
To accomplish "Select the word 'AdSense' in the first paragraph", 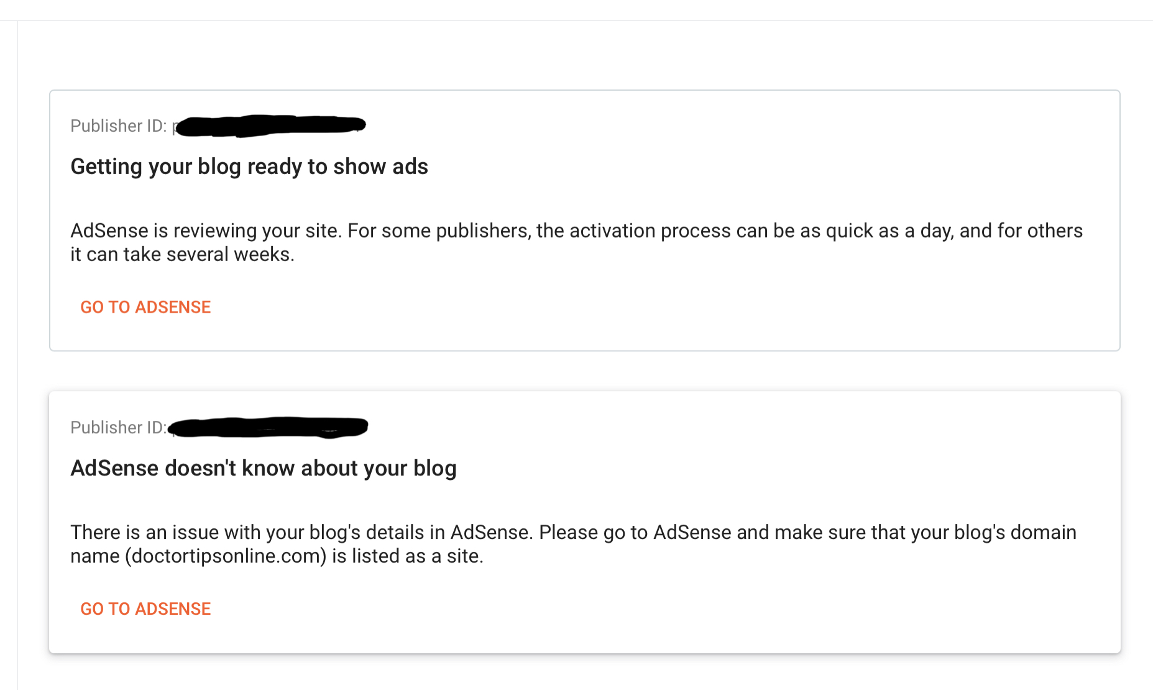I will coord(110,231).
